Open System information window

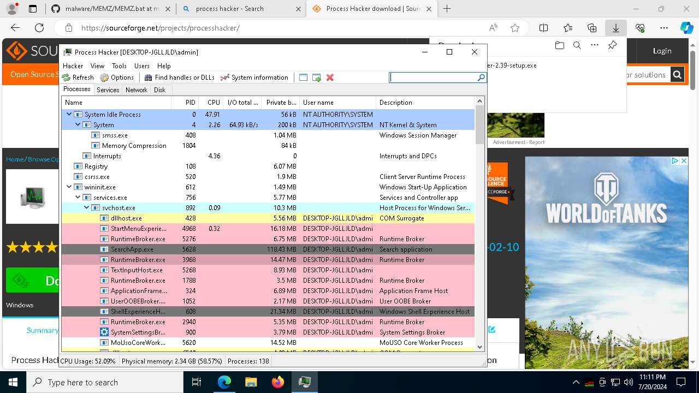click(x=254, y=78)
